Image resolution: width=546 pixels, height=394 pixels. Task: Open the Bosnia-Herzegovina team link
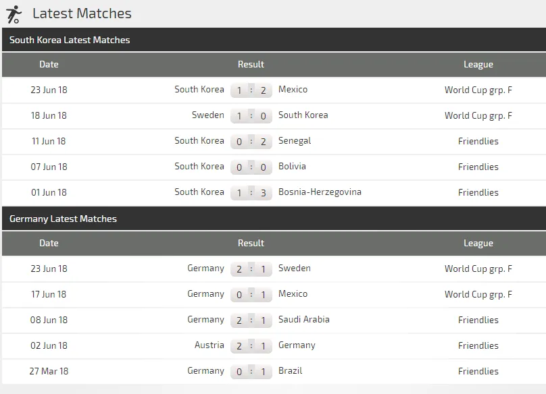pyautogui.click(x=320, y=192)
